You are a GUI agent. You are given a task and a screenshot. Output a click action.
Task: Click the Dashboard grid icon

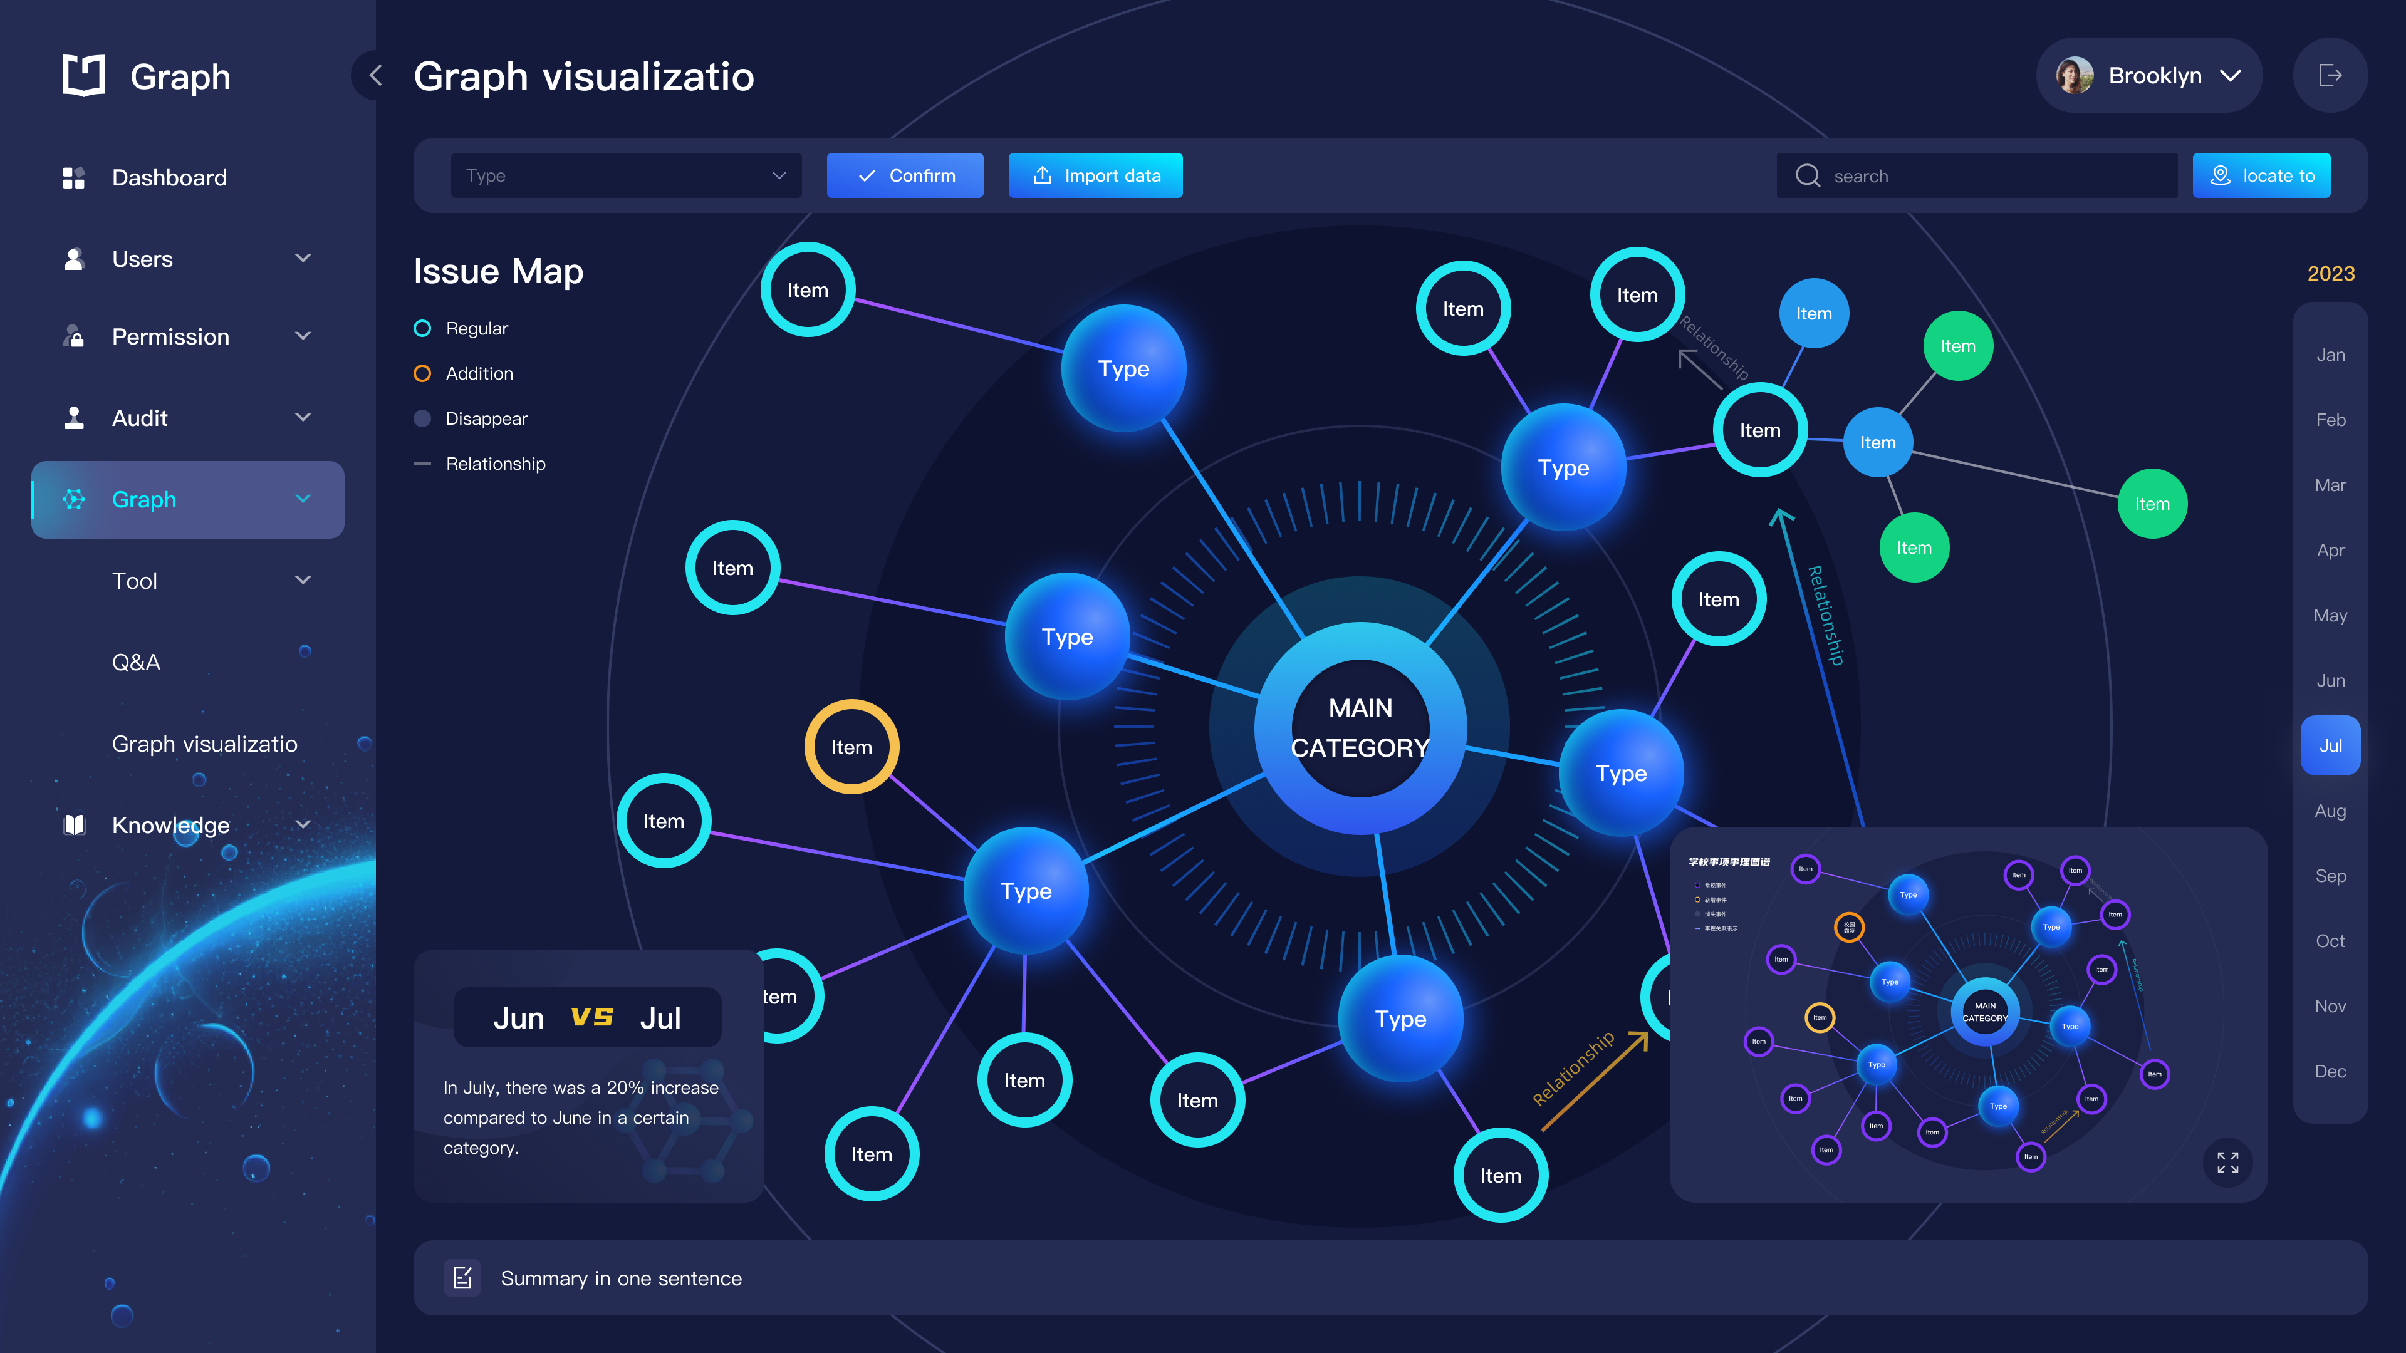pyautogui.click(x=74, y=177)
